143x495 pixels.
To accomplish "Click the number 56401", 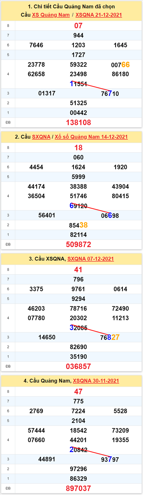I will (x=47, y=215).
